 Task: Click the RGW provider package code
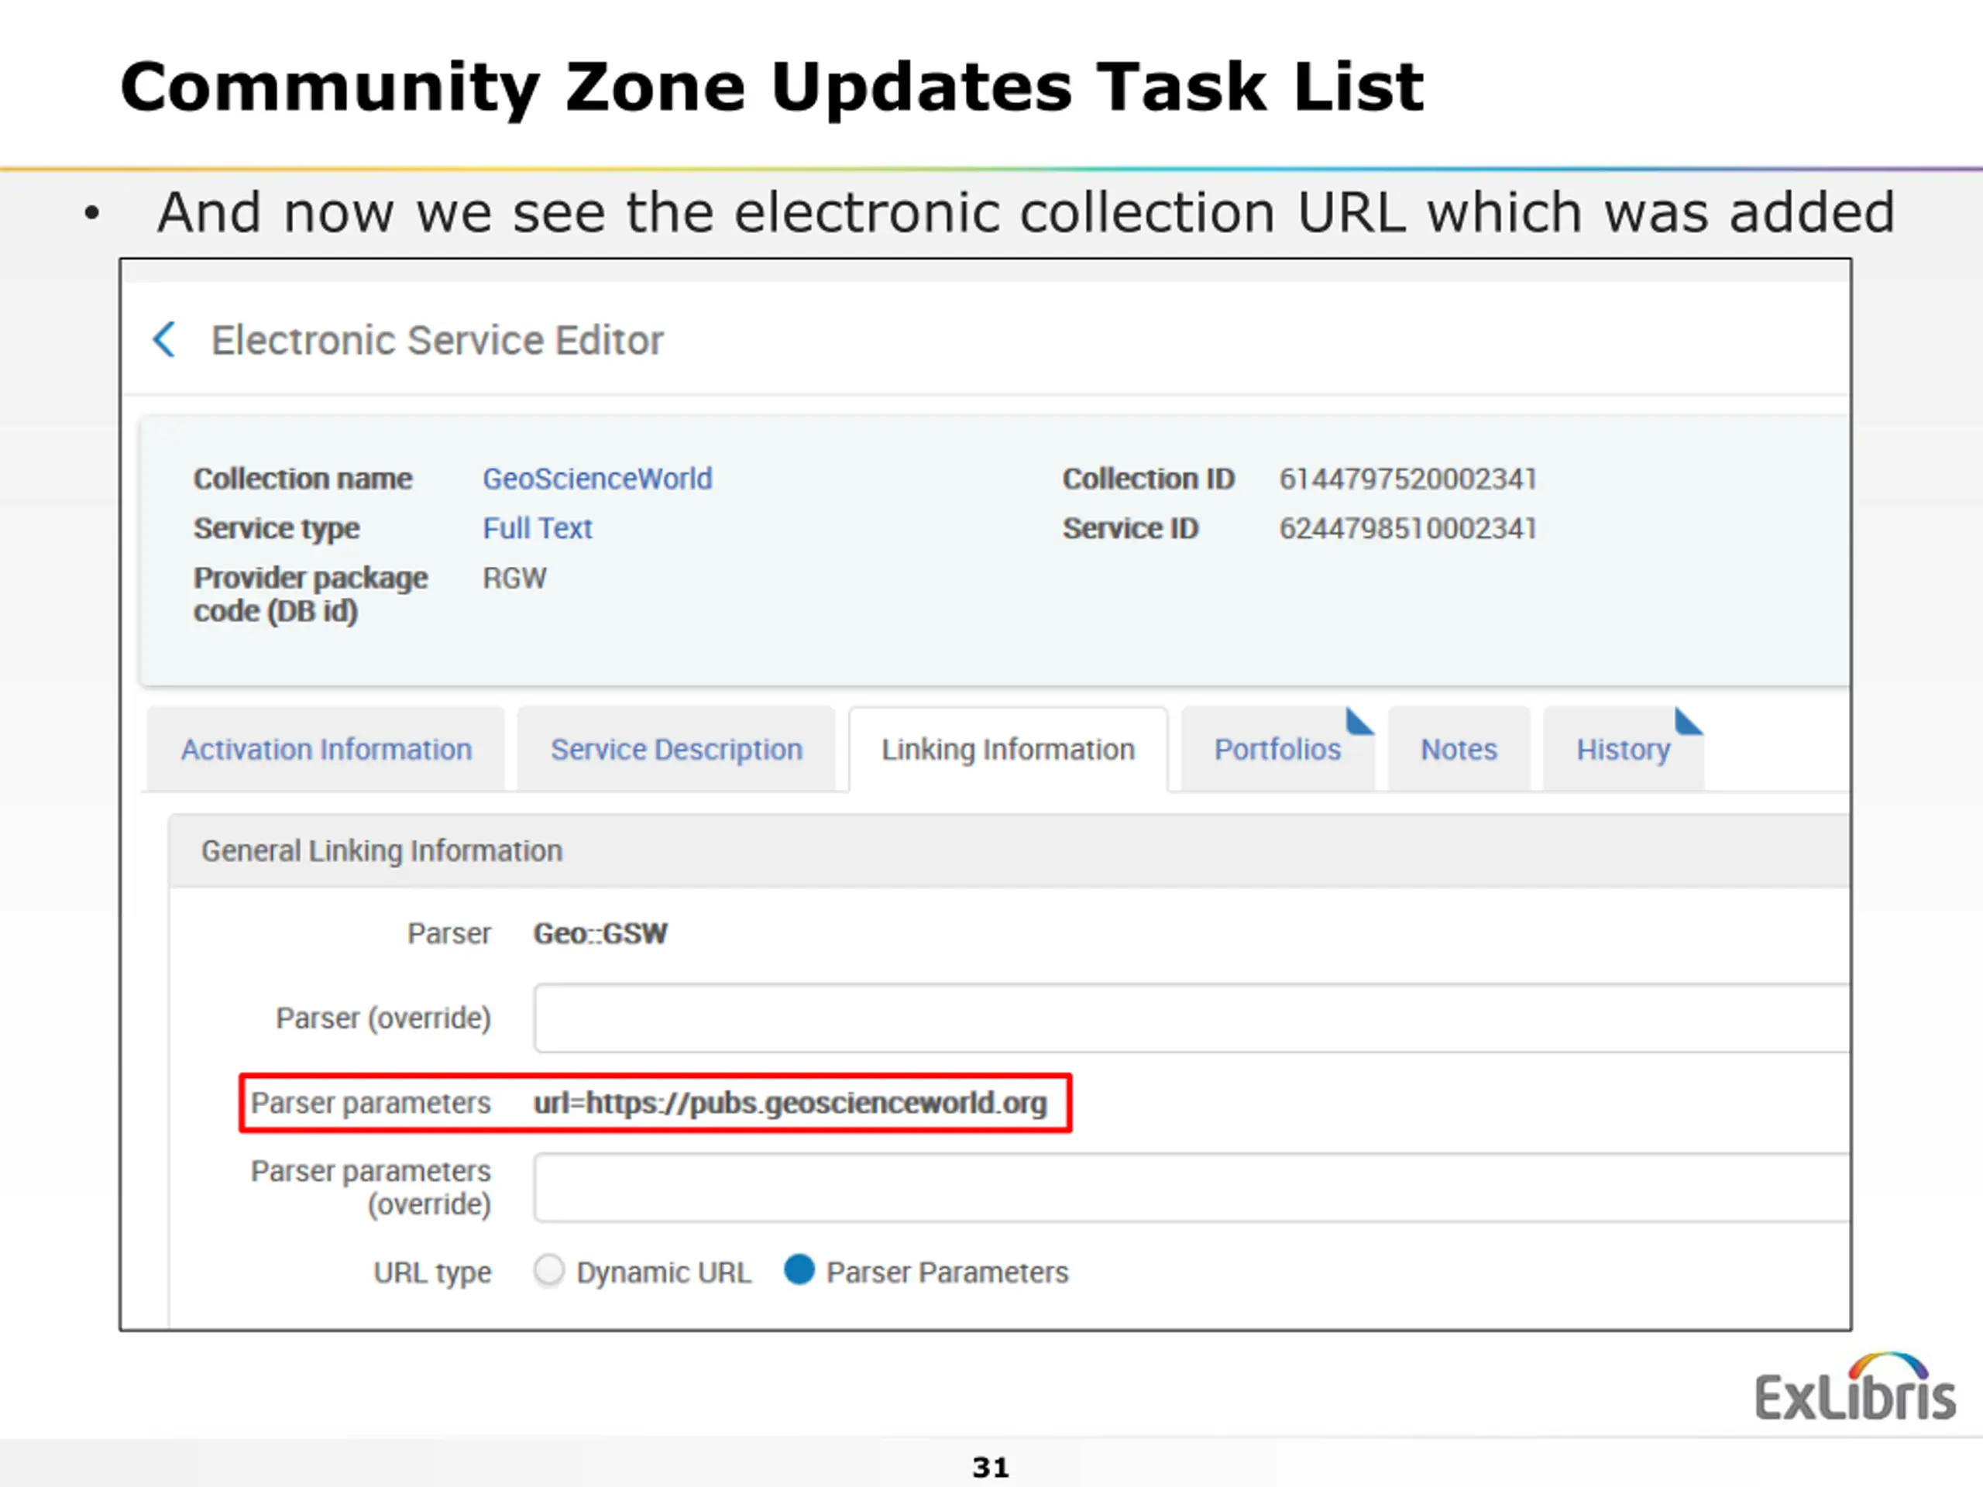tap(514, 578)
